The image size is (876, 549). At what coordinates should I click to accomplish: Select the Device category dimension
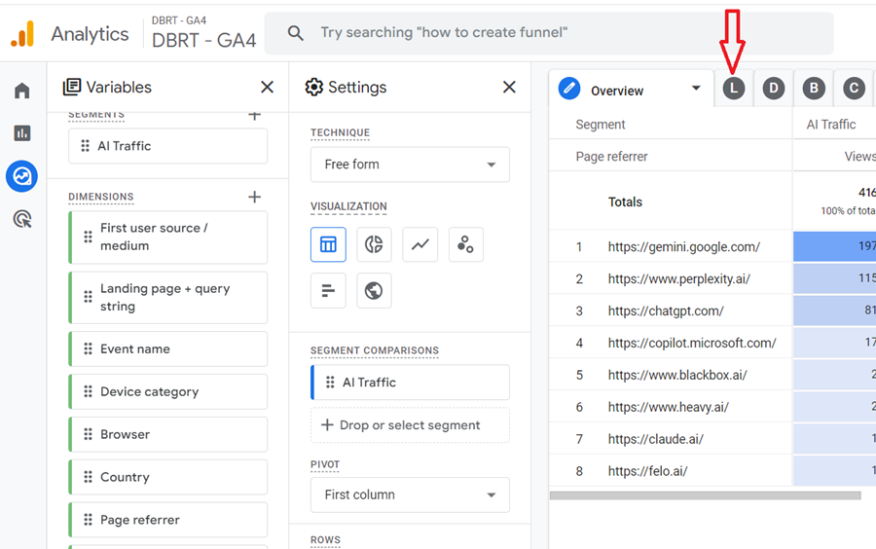[168, 392]
